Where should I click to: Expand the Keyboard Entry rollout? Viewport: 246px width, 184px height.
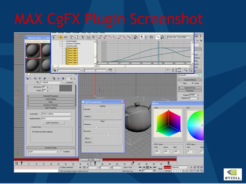(190, 88)
